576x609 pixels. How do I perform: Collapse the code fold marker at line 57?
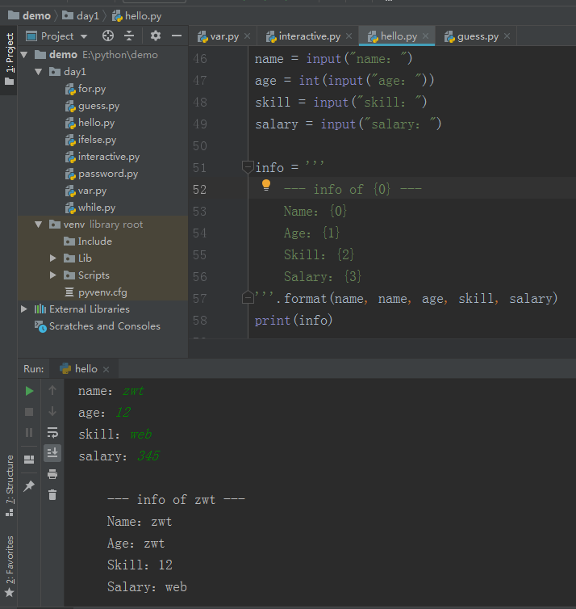click(248, 297)
